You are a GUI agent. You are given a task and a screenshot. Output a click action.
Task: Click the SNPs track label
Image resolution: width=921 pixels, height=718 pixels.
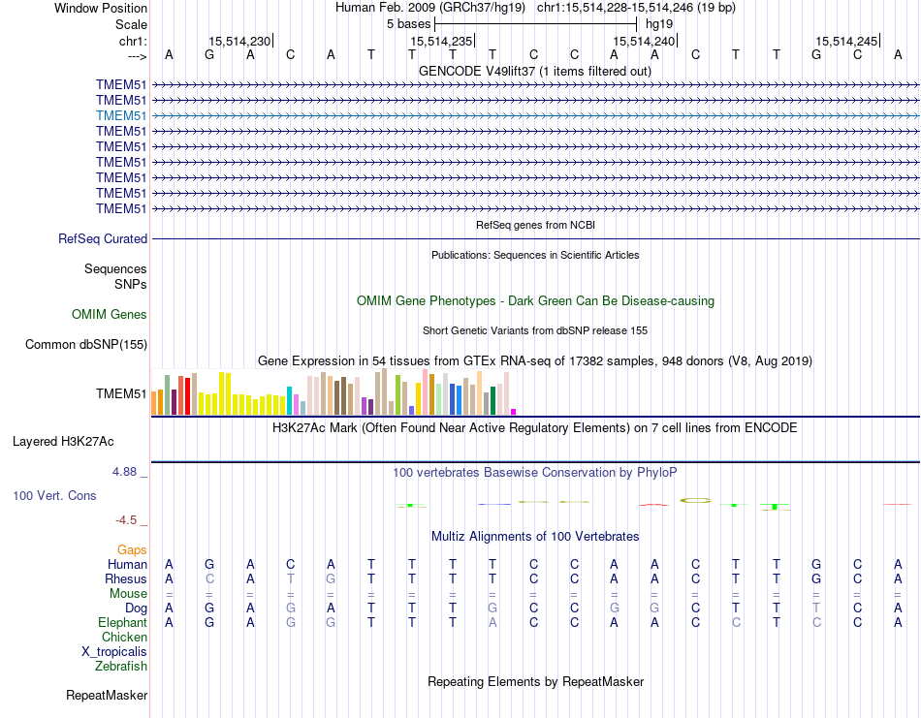click(131, 284)
